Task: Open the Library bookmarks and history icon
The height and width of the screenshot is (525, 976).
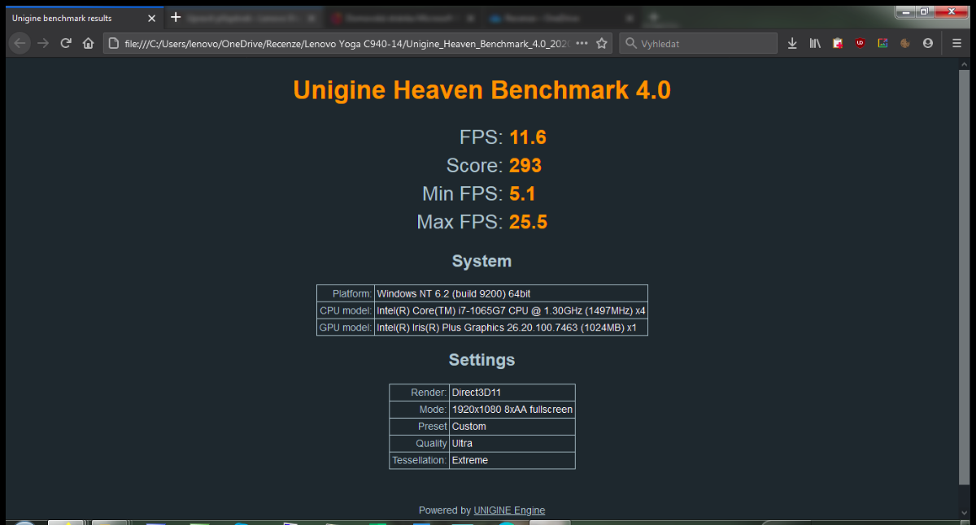Action: click(x=815, y=43)
